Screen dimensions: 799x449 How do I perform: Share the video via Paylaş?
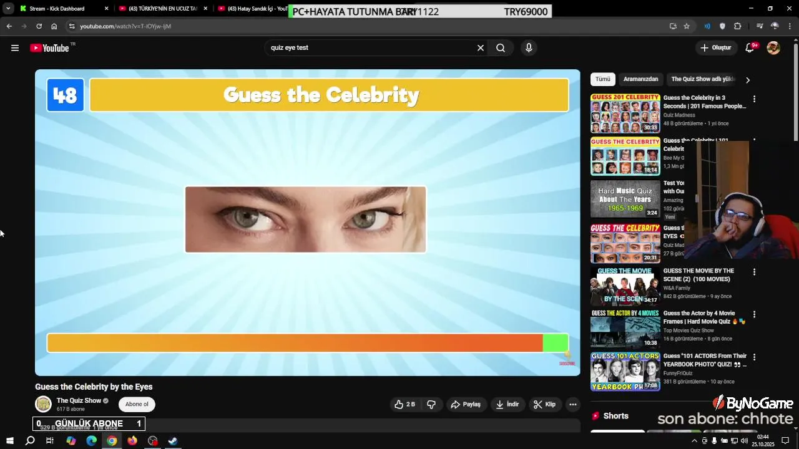pyautogui.click(x=466, y=405)
